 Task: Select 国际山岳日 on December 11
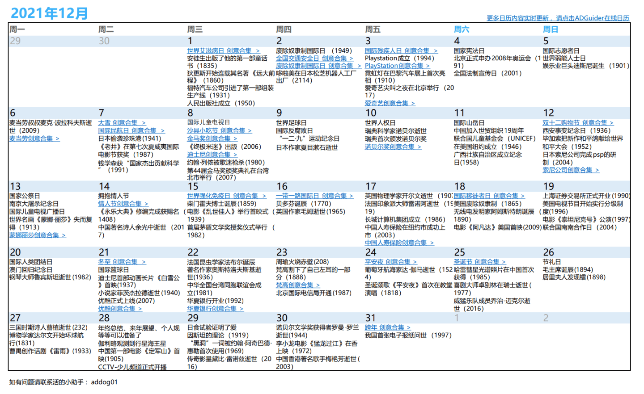coord(469,122)
